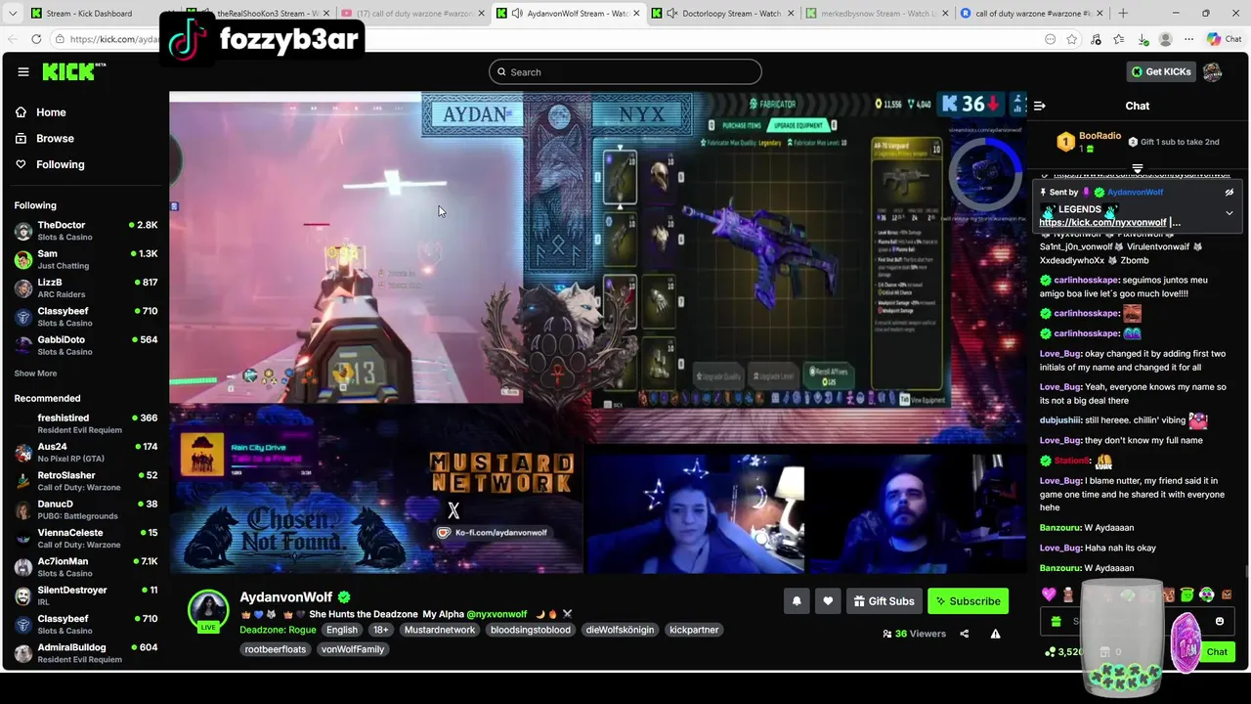Image resolution: width=1251 pixels, height=704 pixels.
Task: Click the browser profile icon
Action: click(1165, 39)
